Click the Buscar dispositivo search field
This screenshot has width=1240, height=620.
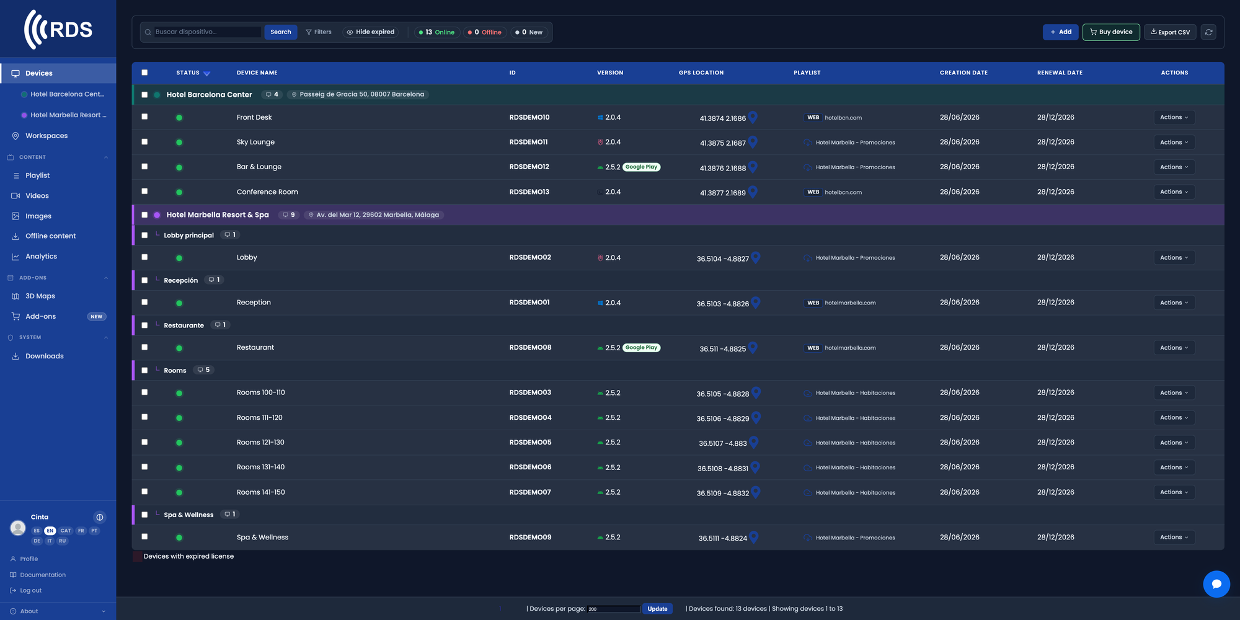tap(206, 32)
